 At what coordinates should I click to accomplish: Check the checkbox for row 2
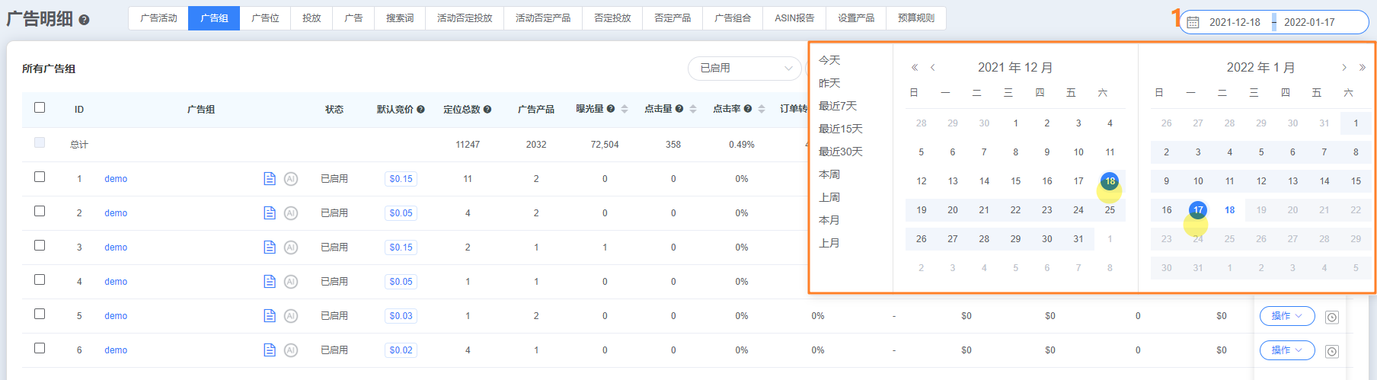point(40,211)
